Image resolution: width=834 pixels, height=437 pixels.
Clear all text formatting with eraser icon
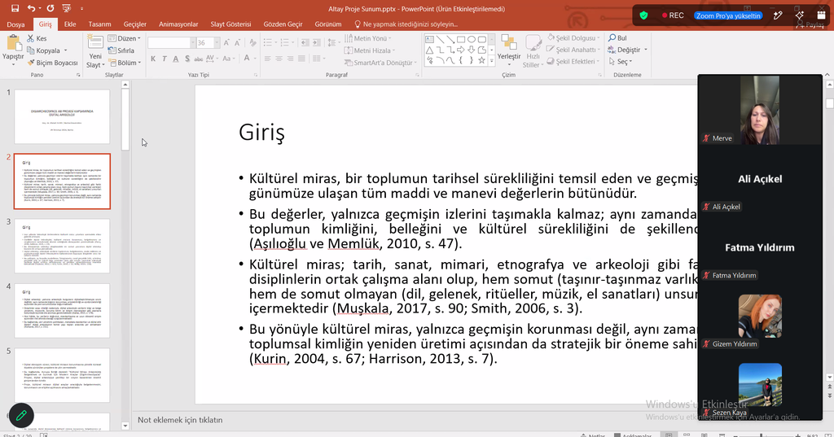pyautogui.click(x=252, y=42)
